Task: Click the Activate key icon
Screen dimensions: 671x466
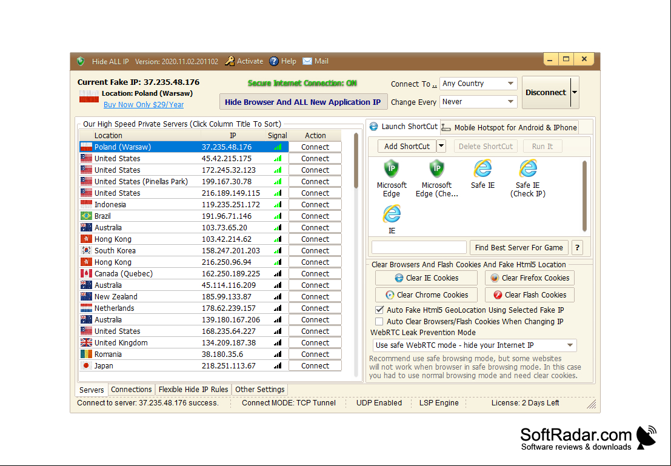Action: pos(229,61)
